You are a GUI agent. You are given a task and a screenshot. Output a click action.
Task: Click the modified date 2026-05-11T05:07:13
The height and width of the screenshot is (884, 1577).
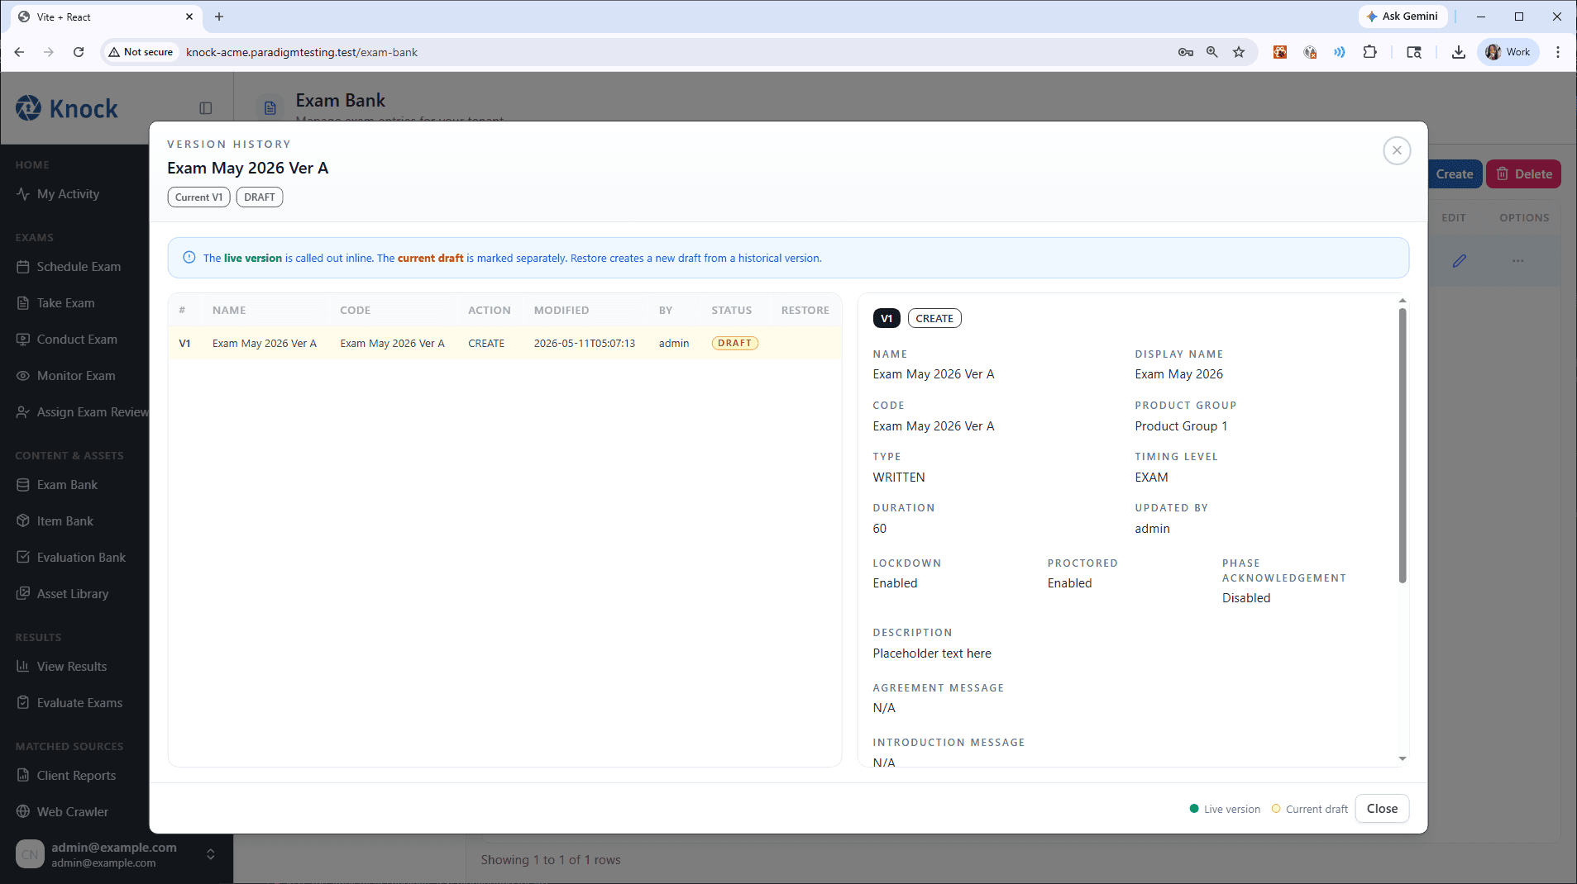[x=584, y=343]
